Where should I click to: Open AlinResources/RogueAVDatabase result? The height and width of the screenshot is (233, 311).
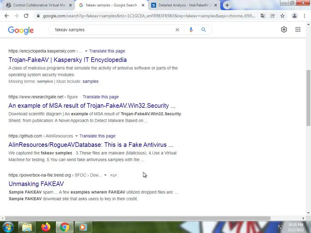click(x=91, y=145)
